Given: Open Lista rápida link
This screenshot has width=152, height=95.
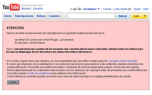Looking at the screenshot, I should click(121, 9).
